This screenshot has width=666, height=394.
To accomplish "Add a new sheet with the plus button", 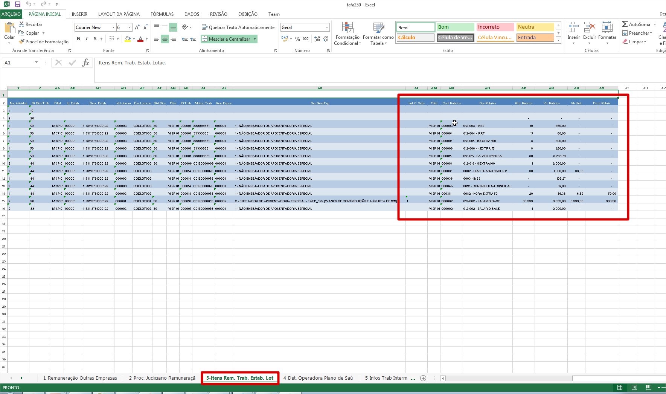I will coord(423,378).
